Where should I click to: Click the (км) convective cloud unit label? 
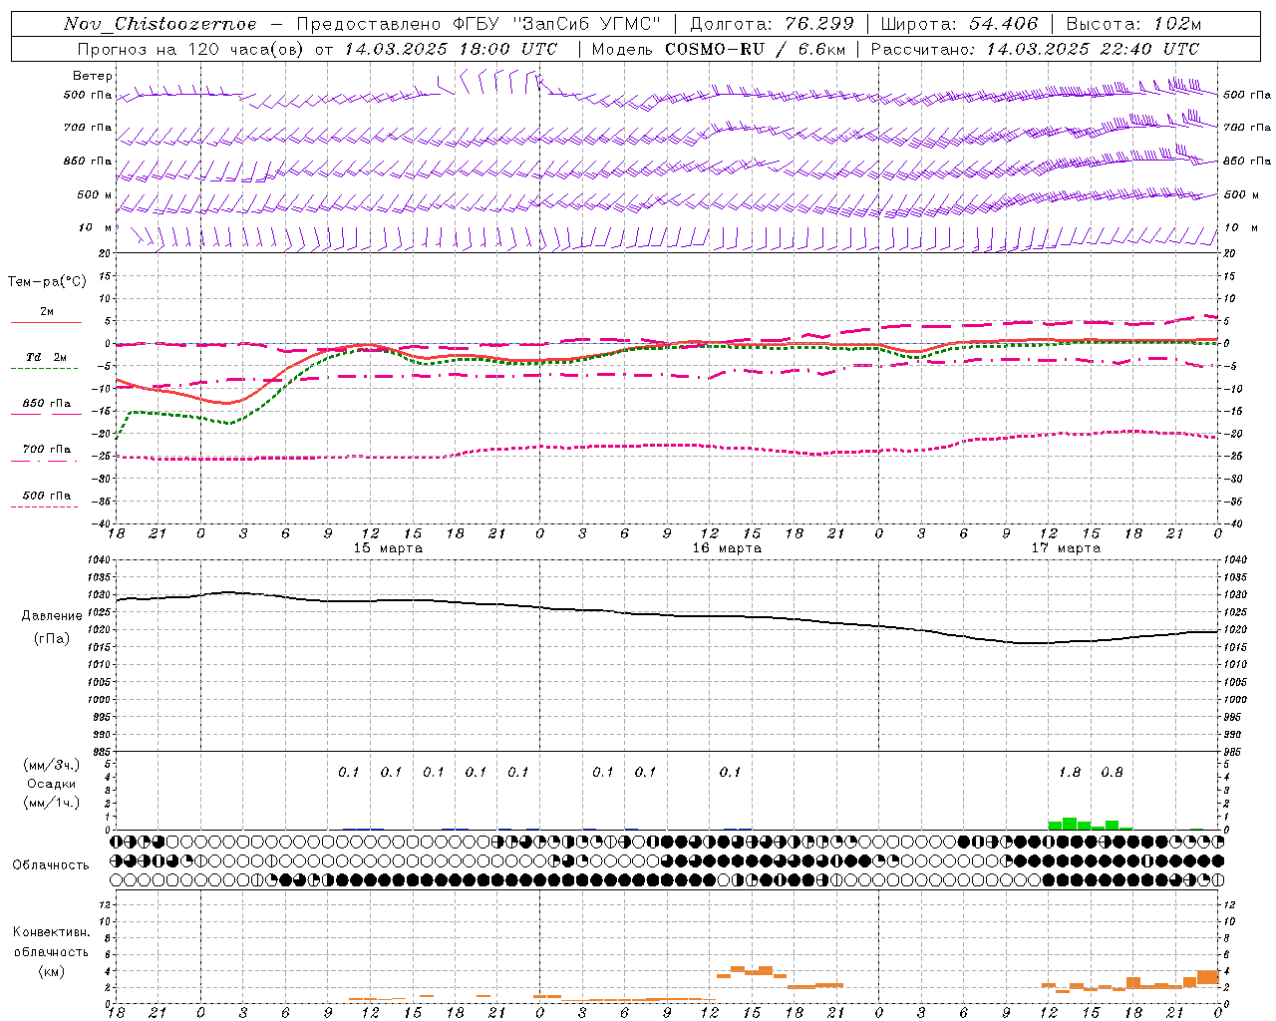(51, 971)
